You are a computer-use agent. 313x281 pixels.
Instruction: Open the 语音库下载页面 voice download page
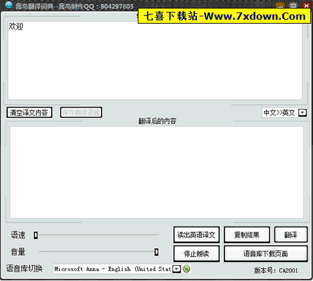266,253
